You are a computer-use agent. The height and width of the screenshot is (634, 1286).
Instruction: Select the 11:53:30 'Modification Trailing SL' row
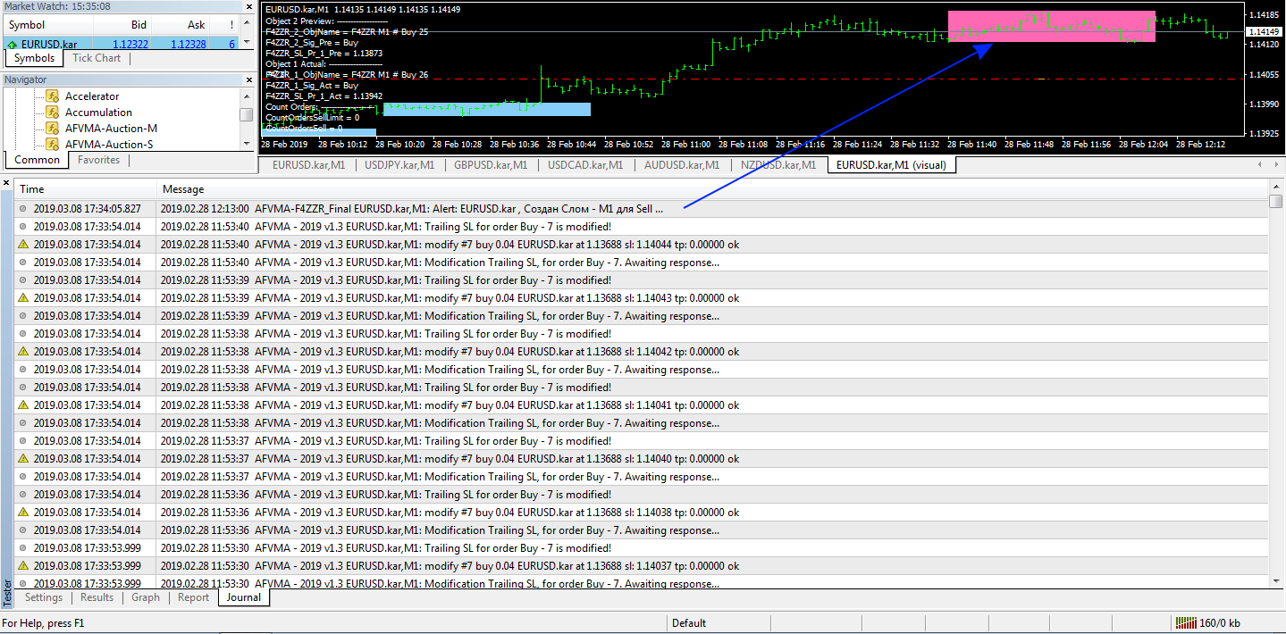(x=642, y=584)
